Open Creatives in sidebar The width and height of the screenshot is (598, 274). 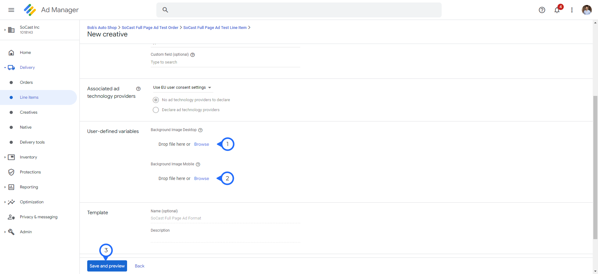pyautogui.click(x=29, y=112)
